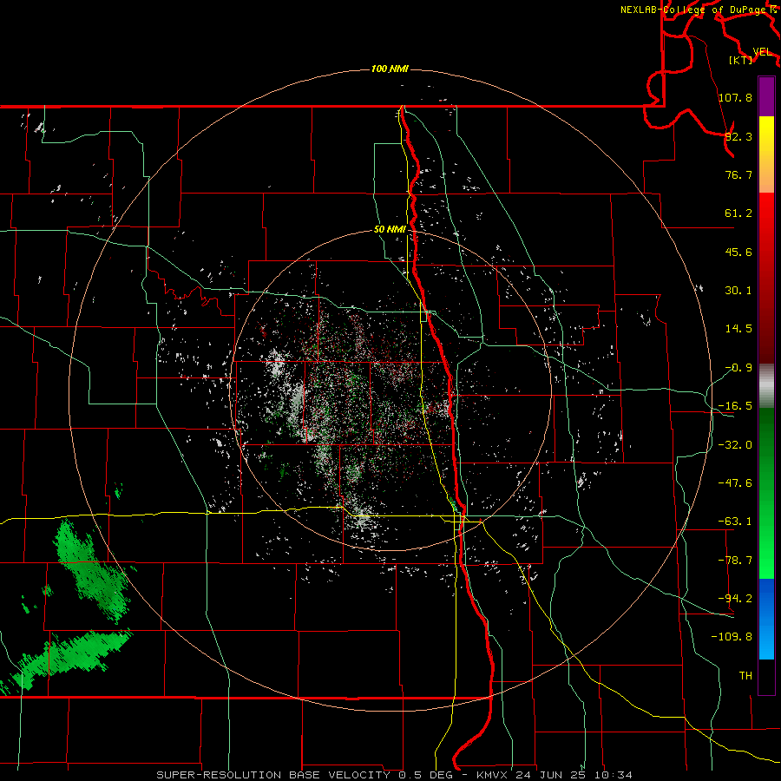Click the 100 NMI range ring label

click(390, 69)
